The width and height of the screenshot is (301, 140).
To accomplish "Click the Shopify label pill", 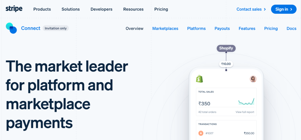I will tap(226, 48).
